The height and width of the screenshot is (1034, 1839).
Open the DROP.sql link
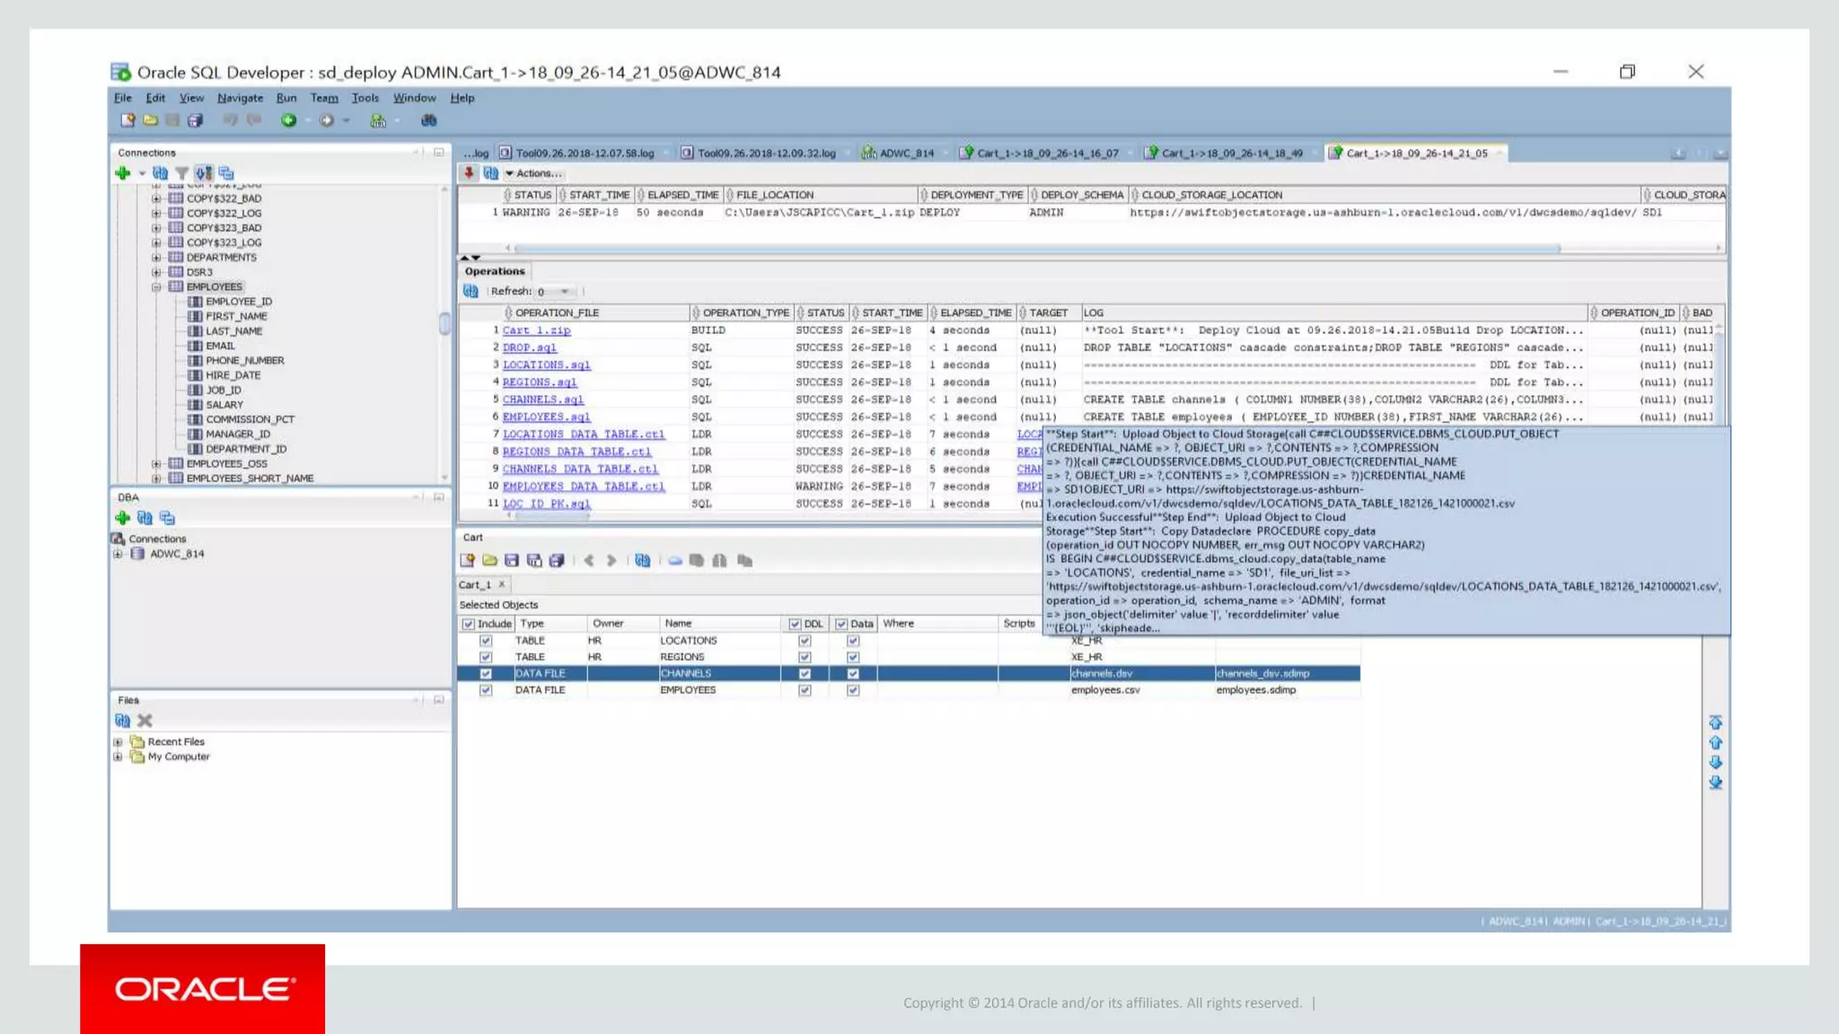530,348
